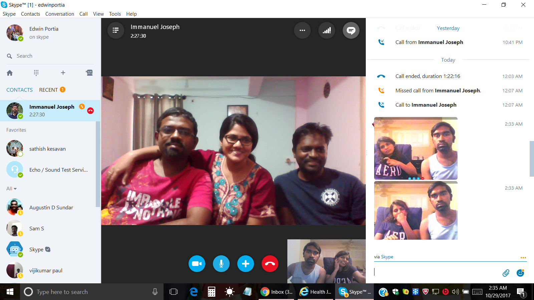Expand the All contacts filter dropdown
Image resolution: width=534 pixels, height=300 pixels.
tap(11, 189)
